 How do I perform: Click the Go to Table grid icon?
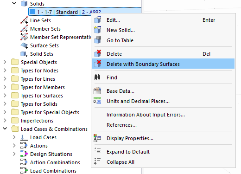[98, 40]
